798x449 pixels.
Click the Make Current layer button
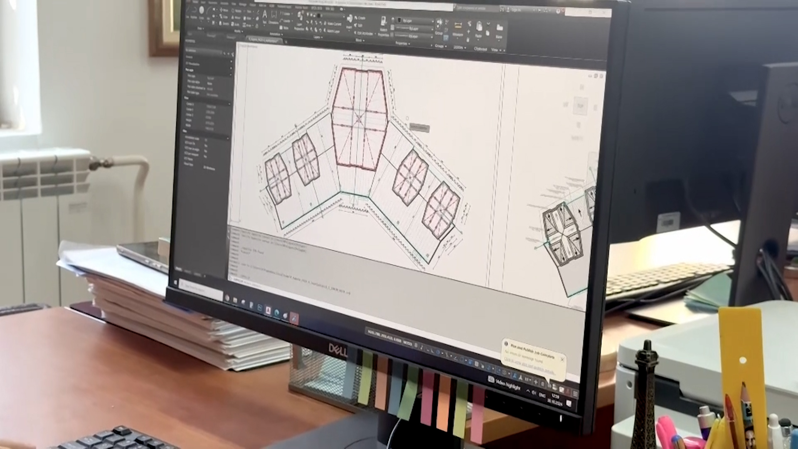click(x=333, y=24)
